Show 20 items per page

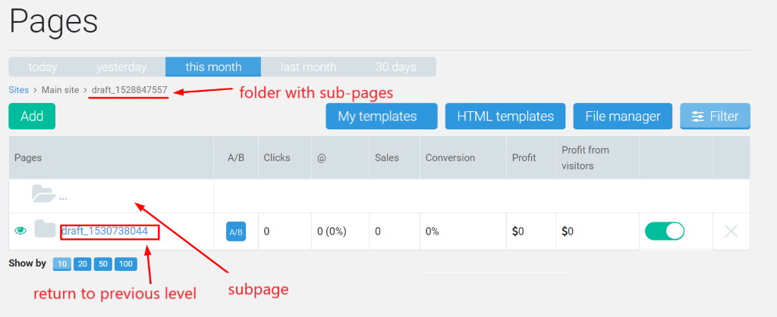(x=83, y=264)
